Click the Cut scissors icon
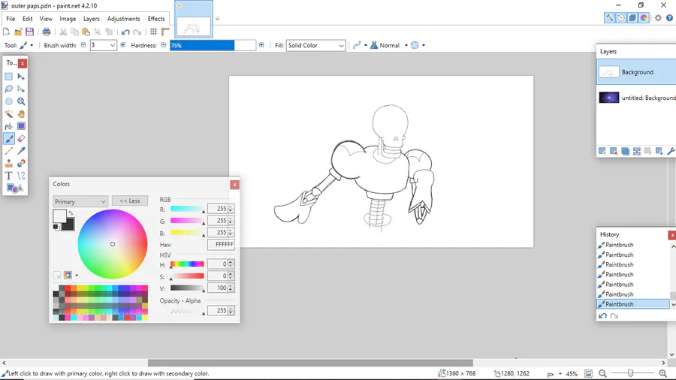The image size is (676, 380). (63, 32)
